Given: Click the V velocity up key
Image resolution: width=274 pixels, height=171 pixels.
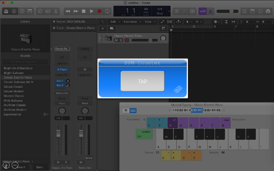Looking at the screenshot, I should coord(197,155).
